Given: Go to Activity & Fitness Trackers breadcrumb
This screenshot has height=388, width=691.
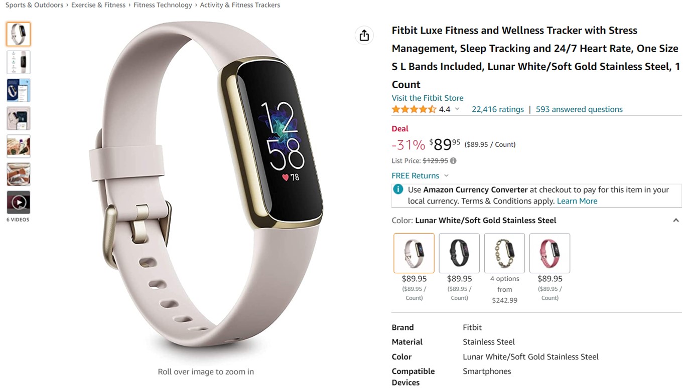Looking at the screenshot, I should 240,5.
